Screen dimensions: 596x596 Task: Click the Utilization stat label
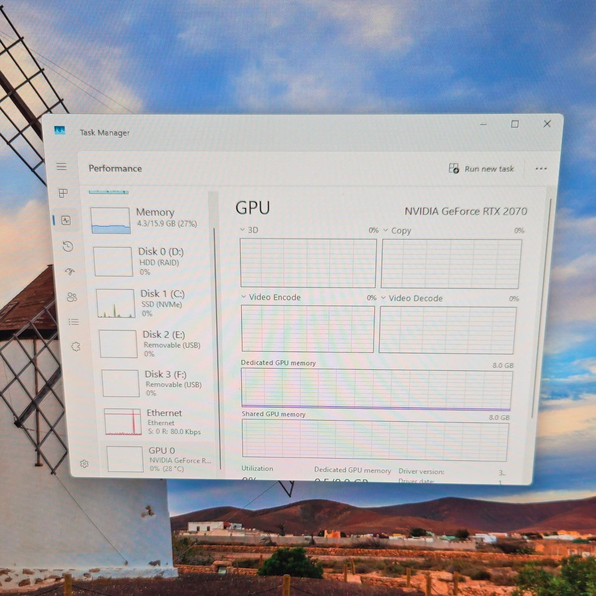[257, 468]
